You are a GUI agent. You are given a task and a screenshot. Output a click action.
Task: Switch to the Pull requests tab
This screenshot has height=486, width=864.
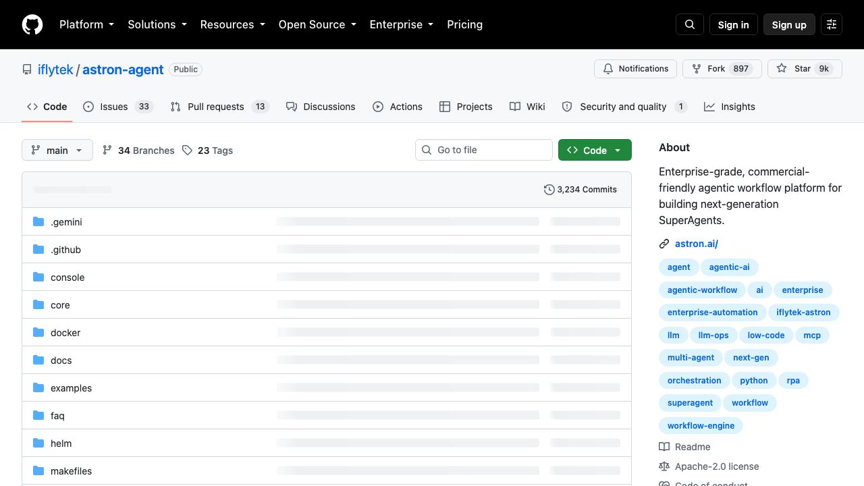coord(219,107)
